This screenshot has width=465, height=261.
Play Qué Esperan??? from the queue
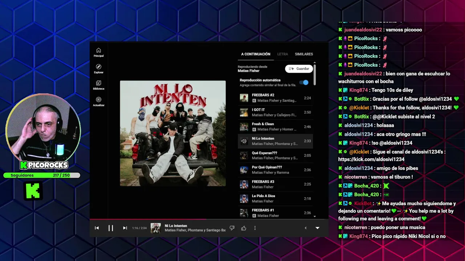(275, 156)
